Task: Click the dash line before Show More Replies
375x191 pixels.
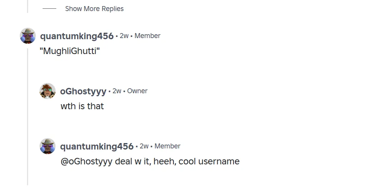Action: click(x=49, y=9)
